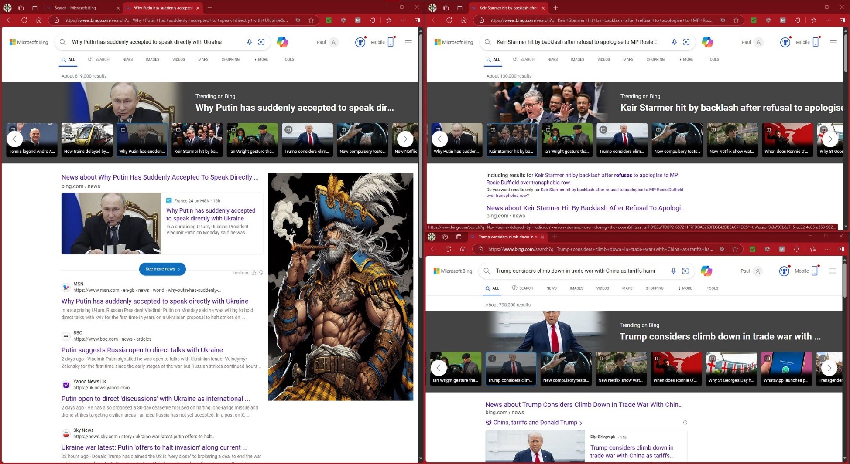Give thumbs down feedback on news block

pos(261,273)
